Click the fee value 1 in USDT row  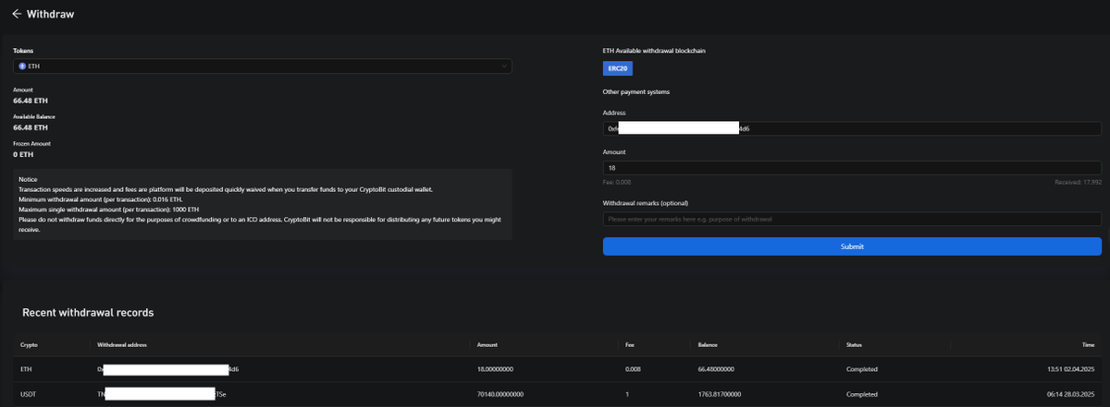(627, 394)
